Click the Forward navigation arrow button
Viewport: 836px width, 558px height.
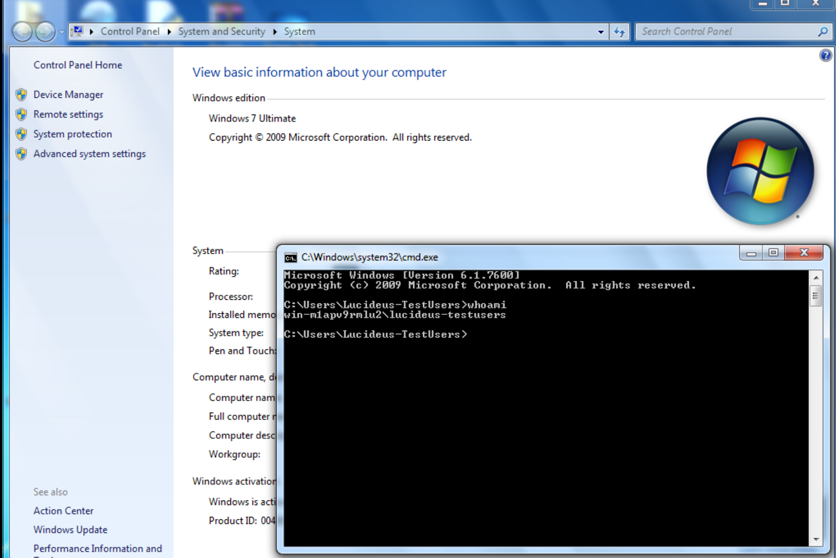click(x=45, y=32)
